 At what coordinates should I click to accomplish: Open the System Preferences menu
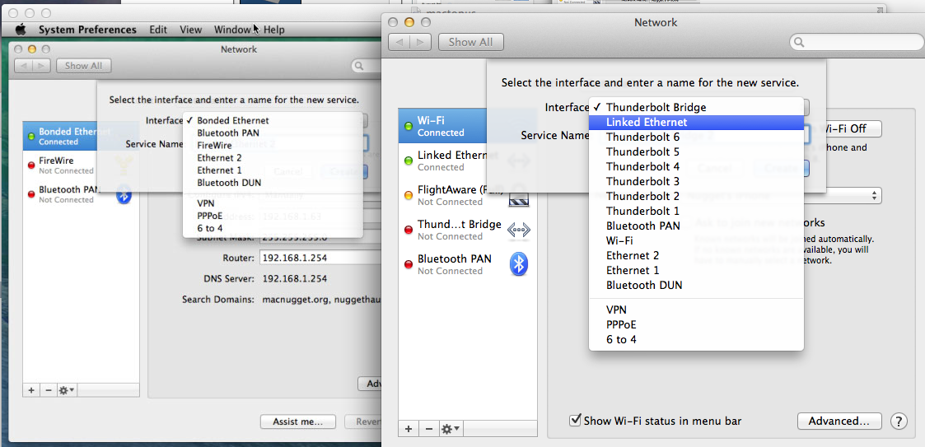[x=87, y=30]
